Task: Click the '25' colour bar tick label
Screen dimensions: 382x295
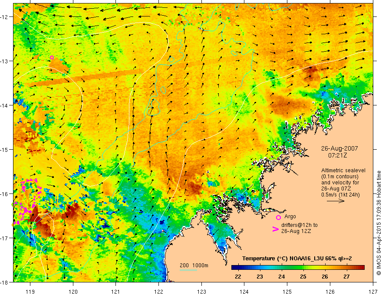Action: pyautogui.click(x=303, y=276)
